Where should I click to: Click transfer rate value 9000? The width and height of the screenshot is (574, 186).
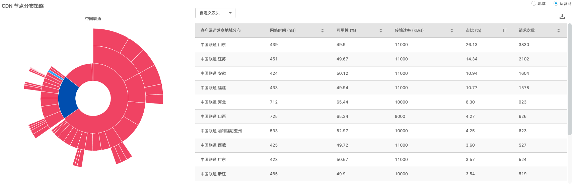click(x=400, y=117)
